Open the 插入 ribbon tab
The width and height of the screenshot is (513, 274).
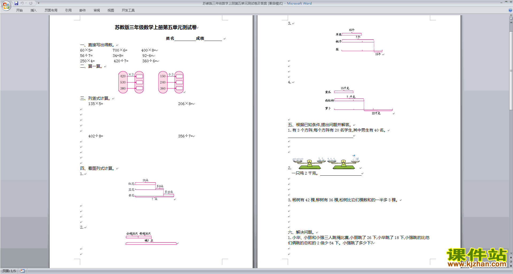(33, 10)
